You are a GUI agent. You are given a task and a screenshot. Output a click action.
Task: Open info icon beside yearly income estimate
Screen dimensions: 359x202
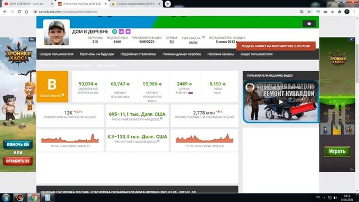(x=158, y=141)
